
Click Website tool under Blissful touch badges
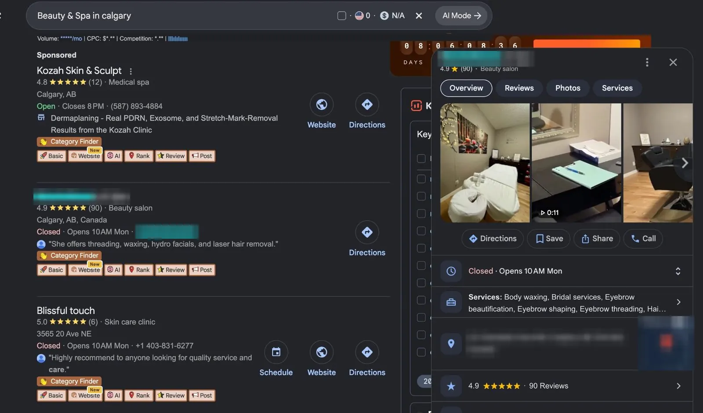[85, 395]
